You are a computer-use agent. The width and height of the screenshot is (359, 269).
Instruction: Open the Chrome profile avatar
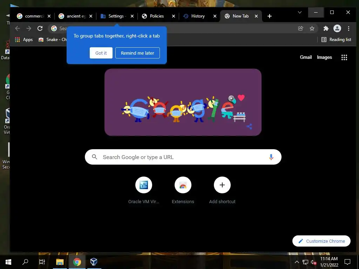(337, 28)
